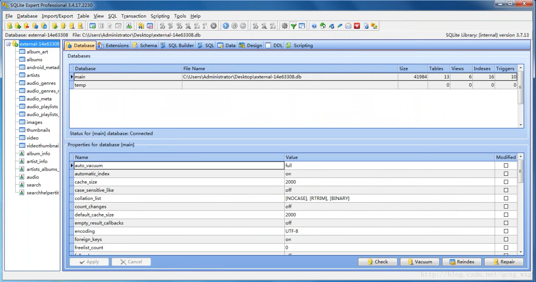Click the Home page house toolbar icon
Image resolution: width=536 pixels, height=282 pixels.
coord(323,26)
